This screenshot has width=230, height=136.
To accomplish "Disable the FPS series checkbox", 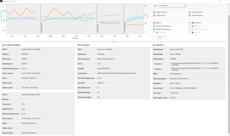I will [x=154, y=23].
